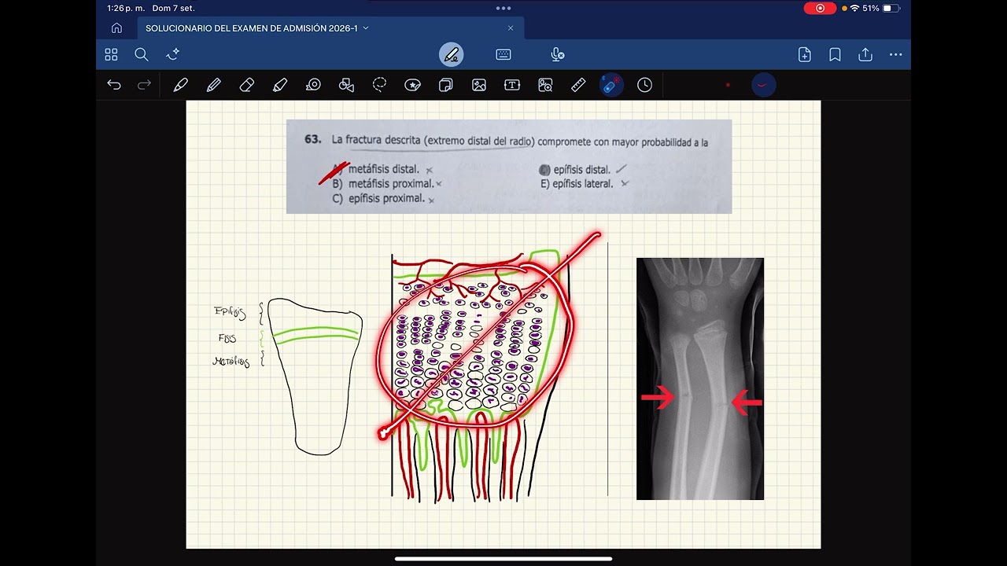Insert an image with the photo tool
The width and height of the screenshot is (1007, 566).
[x=479, y=85]
